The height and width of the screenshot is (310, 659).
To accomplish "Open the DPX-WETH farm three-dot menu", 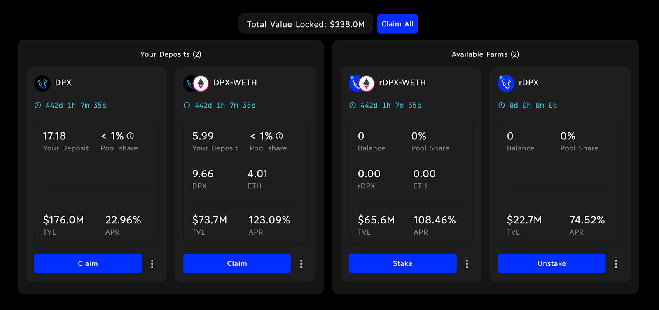I will click(301, 264).
